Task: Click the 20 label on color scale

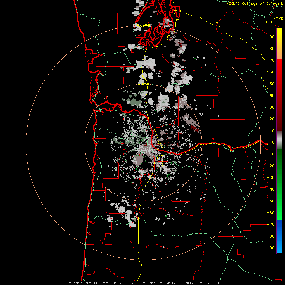Action: pyautogui.click(x=272, y=119)
